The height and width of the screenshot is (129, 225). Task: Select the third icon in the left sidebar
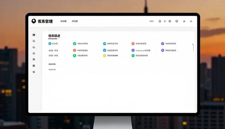pos(34,47)
